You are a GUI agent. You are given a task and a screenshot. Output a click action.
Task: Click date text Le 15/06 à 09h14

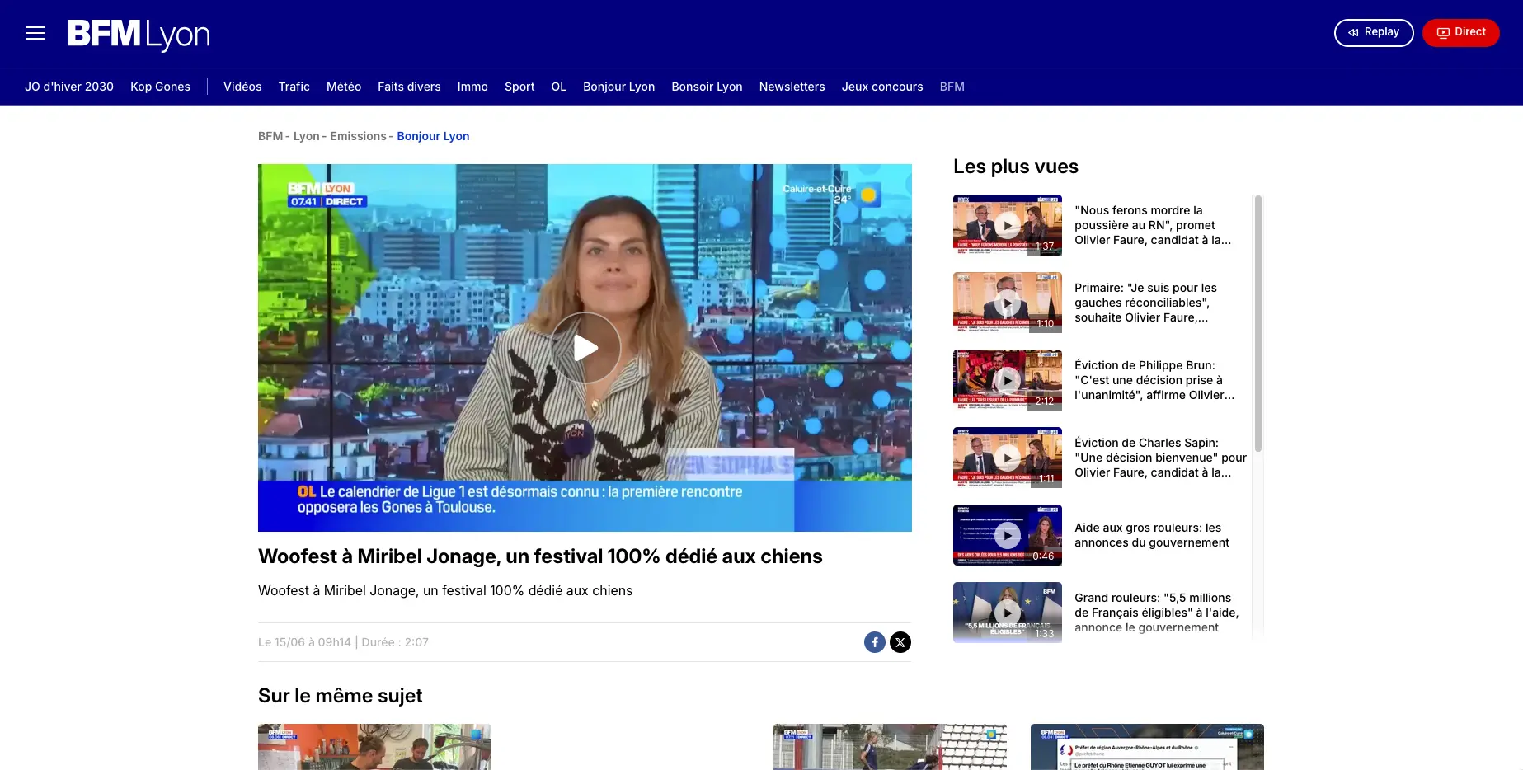[304, 642]
